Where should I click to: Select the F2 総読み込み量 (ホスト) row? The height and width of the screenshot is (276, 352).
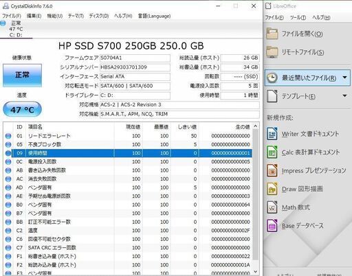pyautogui.click(x=129, y=265)
